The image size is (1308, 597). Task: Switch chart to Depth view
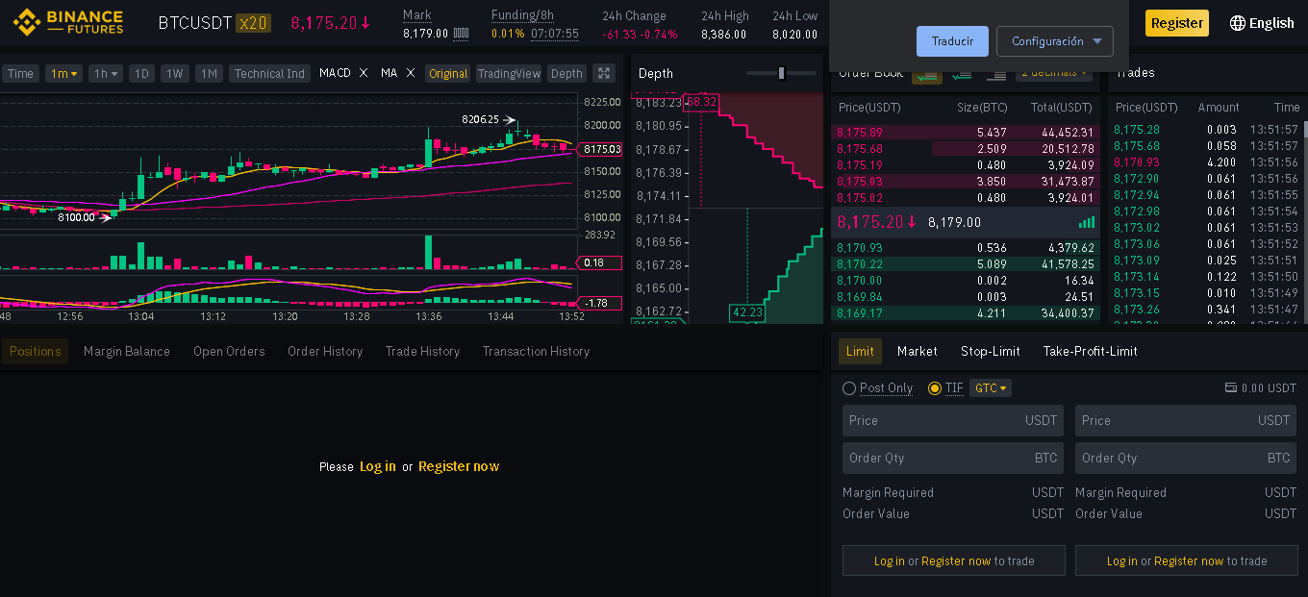pyautogui.click(x=566, y=73)
